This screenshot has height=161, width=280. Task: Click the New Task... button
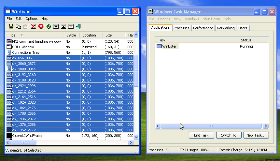[256, 135]
